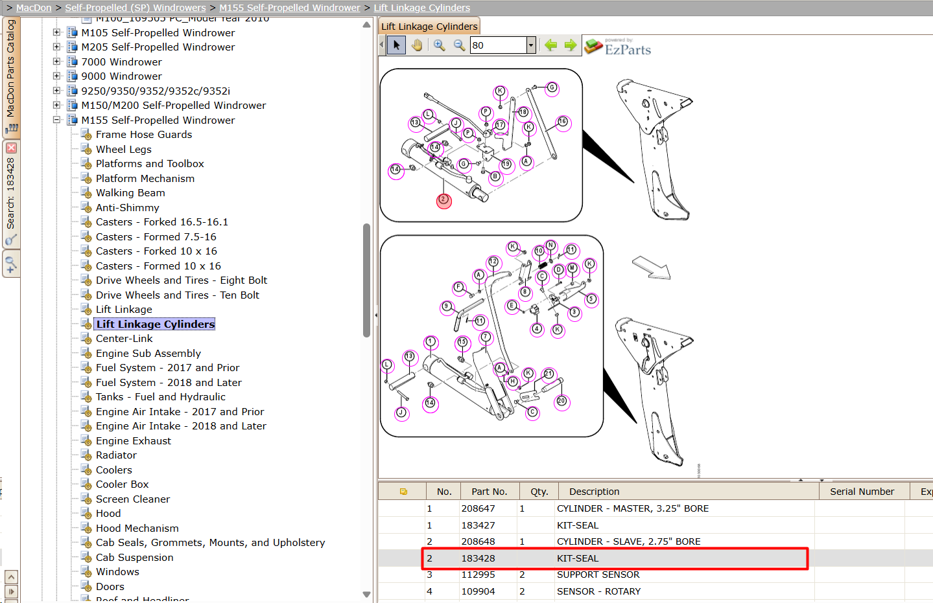Click the EzParts logo
The width and height of the screenshot is (933, 603).
pyautogui.click(x=618, y=47)
